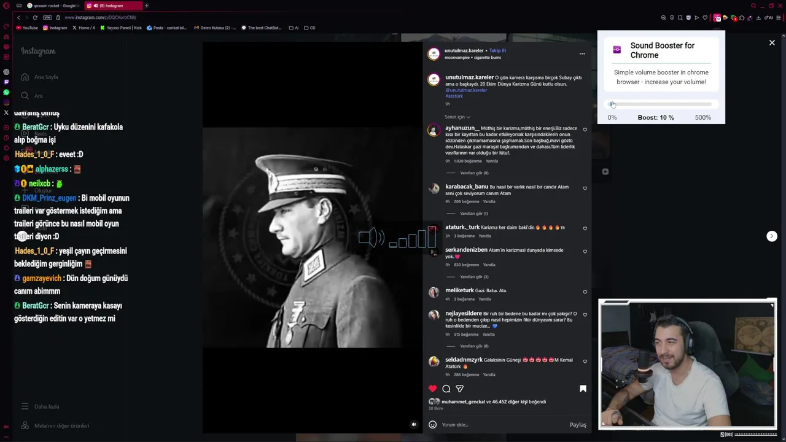Open a new browser tab
The height and width of the screenshot is (442, 786).
(147, 6)
